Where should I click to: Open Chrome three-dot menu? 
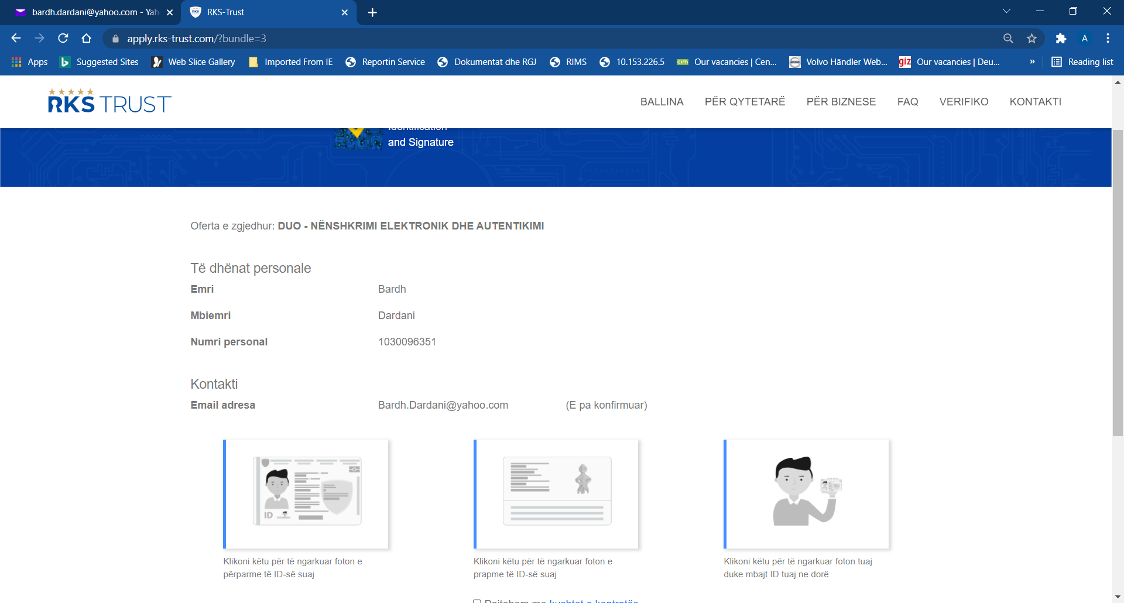coord(1108,38)
